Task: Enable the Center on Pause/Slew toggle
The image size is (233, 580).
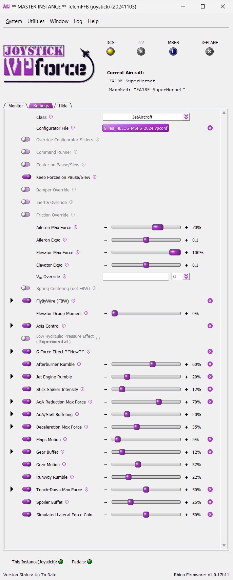Action: pos(26,164)
